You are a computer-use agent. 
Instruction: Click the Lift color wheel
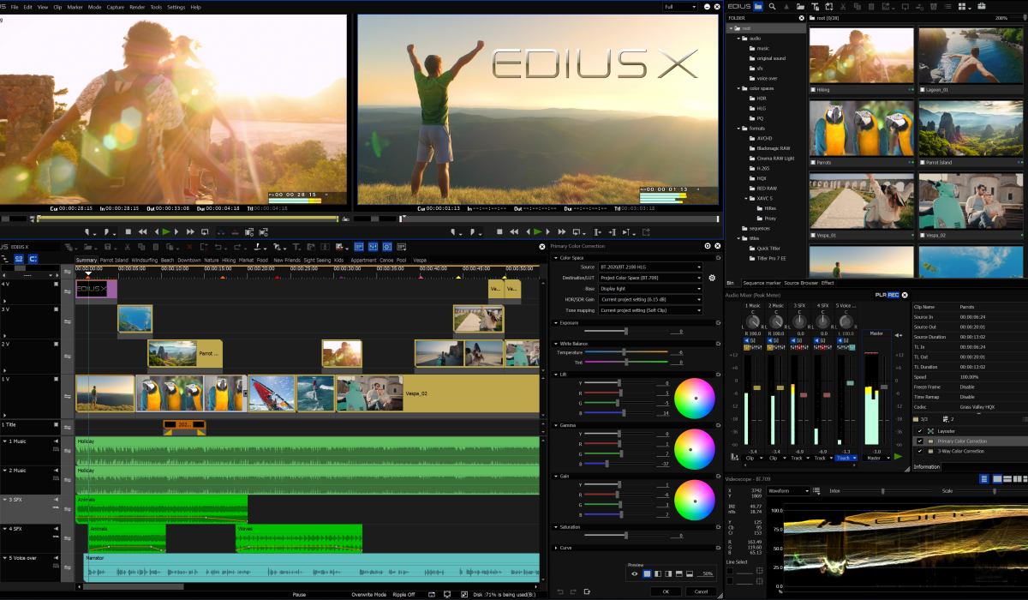tap(695, 399)
